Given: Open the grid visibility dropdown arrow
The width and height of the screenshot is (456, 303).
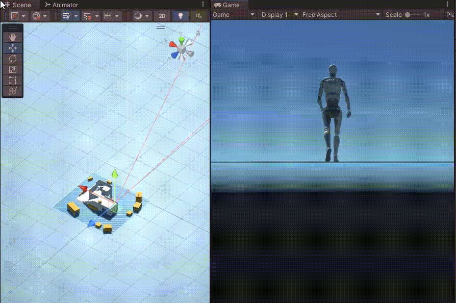Looking at the screenshot, I should click(76, 16).
